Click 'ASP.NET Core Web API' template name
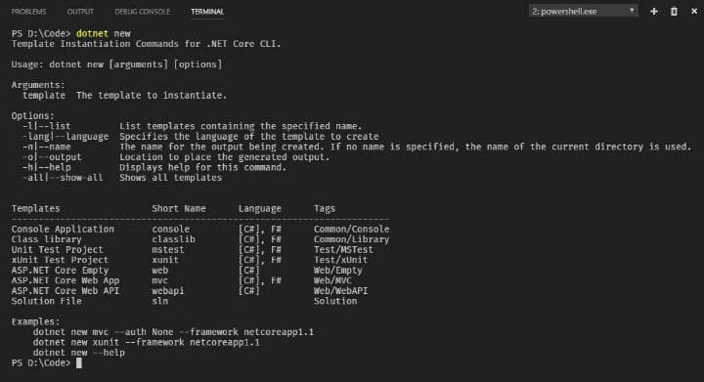 pyautogui.click(x=66, y=291)
